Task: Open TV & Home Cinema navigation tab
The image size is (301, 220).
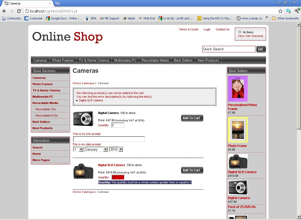Action: point(94,60)
